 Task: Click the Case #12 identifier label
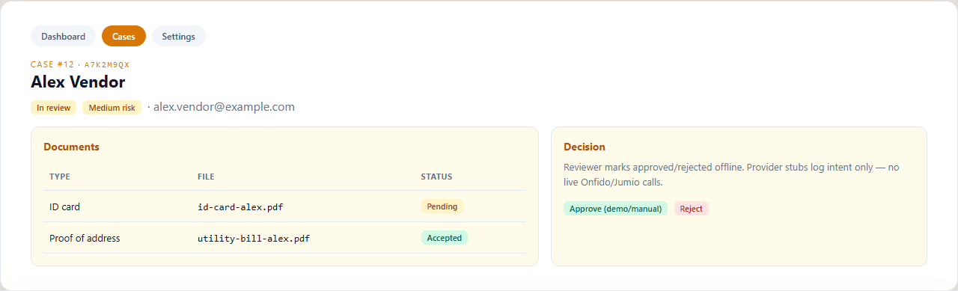point(80,64)
